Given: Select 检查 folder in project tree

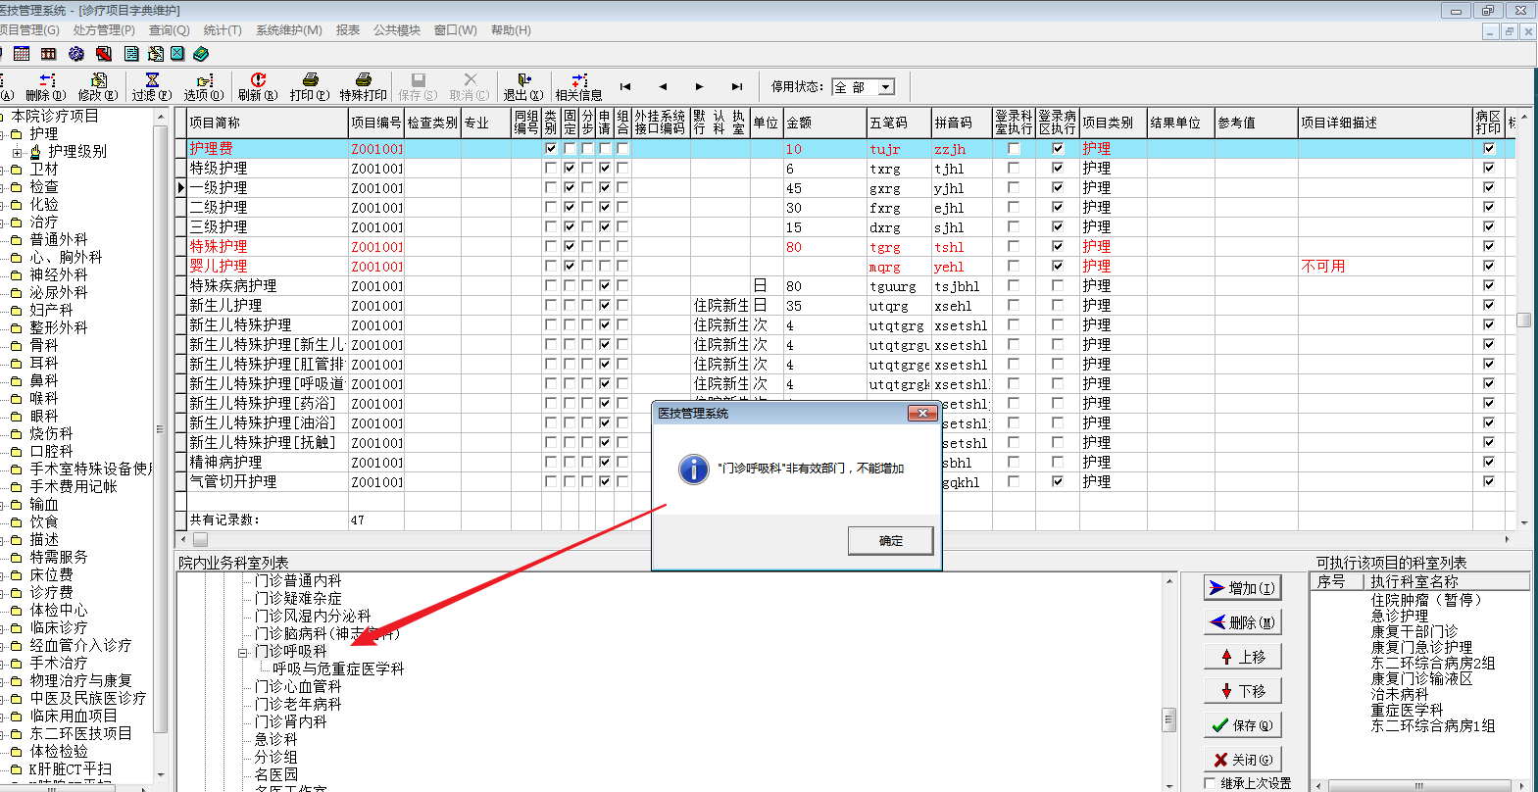Looking at the screenshot, I should [x=44, y=186].
